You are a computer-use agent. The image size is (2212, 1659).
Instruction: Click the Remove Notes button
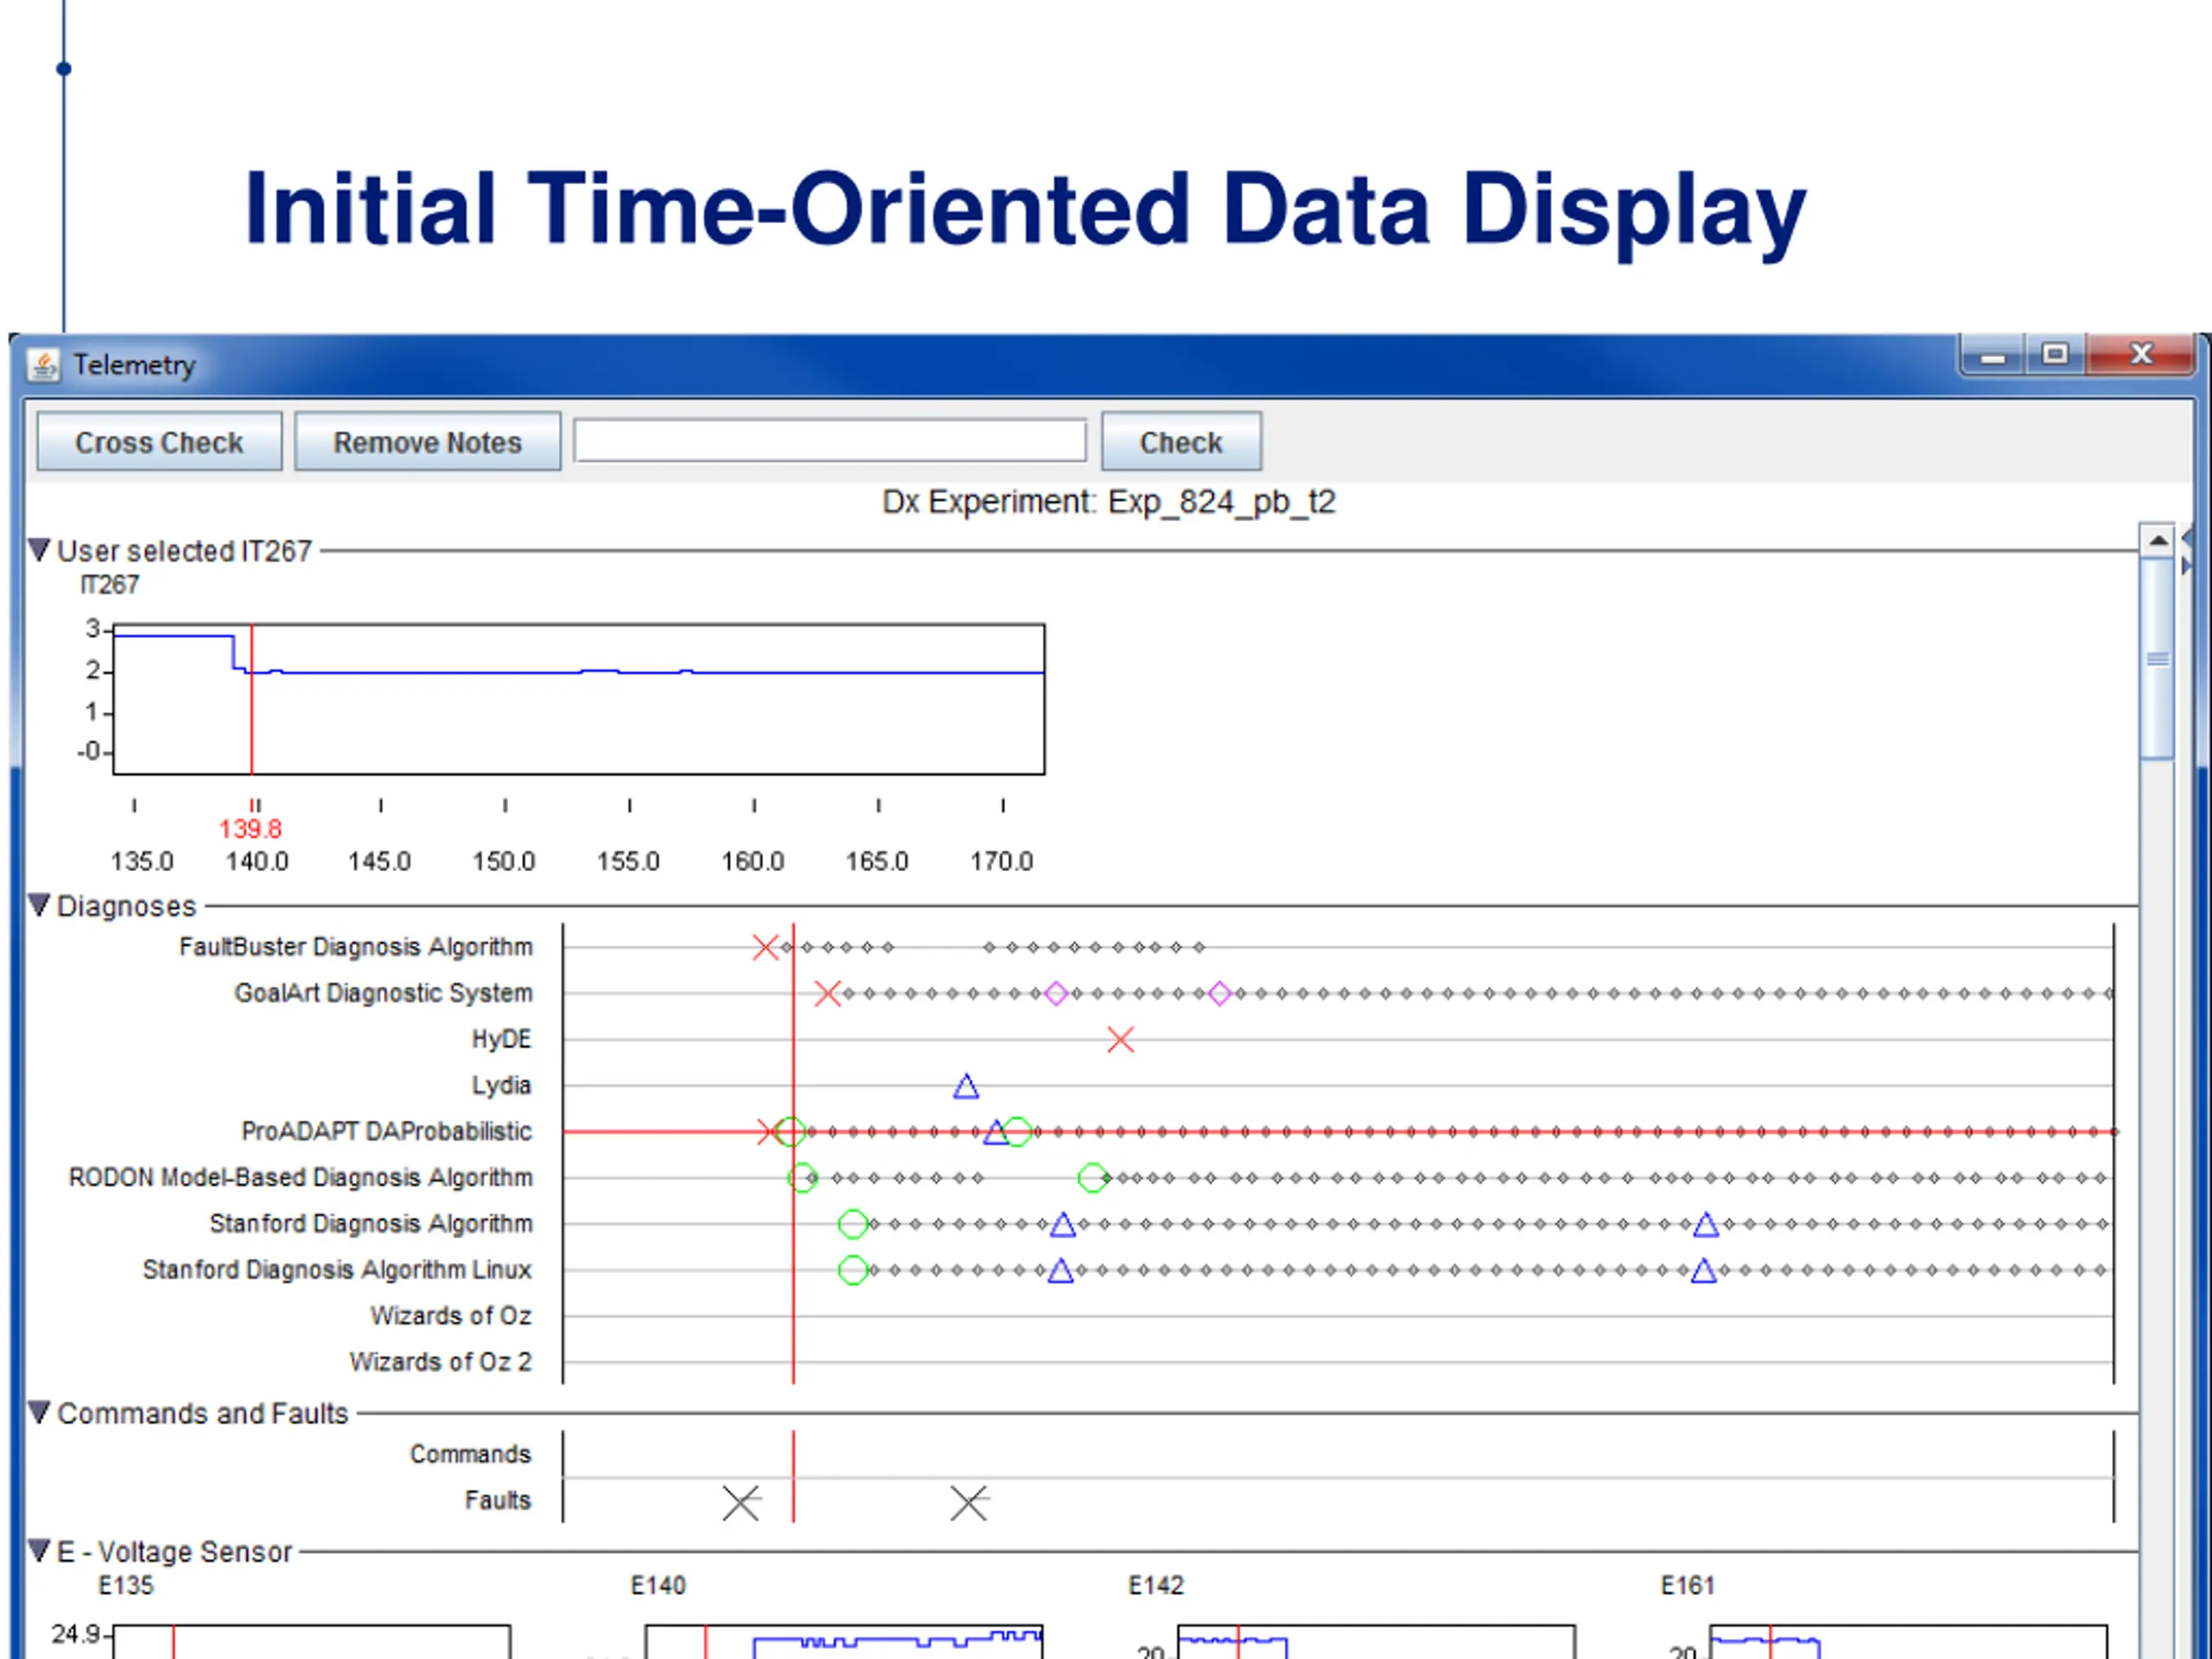(x=427, y=442)
